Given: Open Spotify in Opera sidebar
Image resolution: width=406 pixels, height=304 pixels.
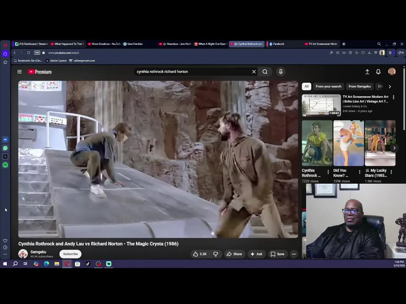Looking at the screenshot, I should [5, 165].
